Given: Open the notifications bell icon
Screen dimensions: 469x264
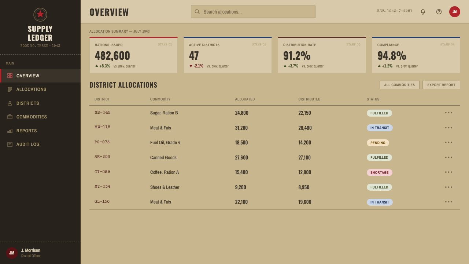Looking at the screenshot, I should pyautogui.click(x=423, y=12).
